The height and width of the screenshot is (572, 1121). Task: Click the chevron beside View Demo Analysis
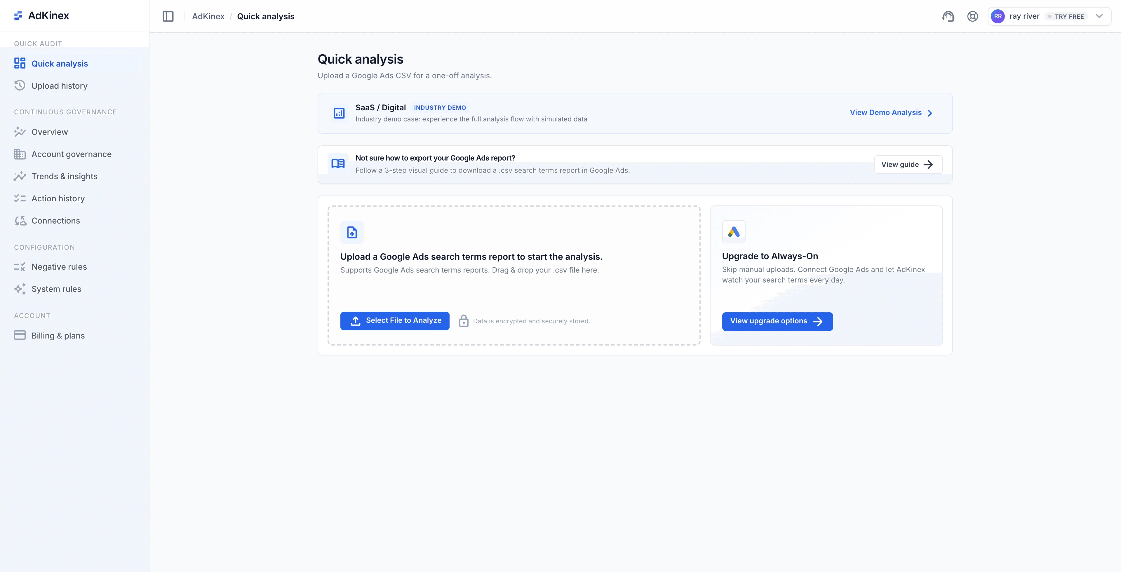coord(929,113)
